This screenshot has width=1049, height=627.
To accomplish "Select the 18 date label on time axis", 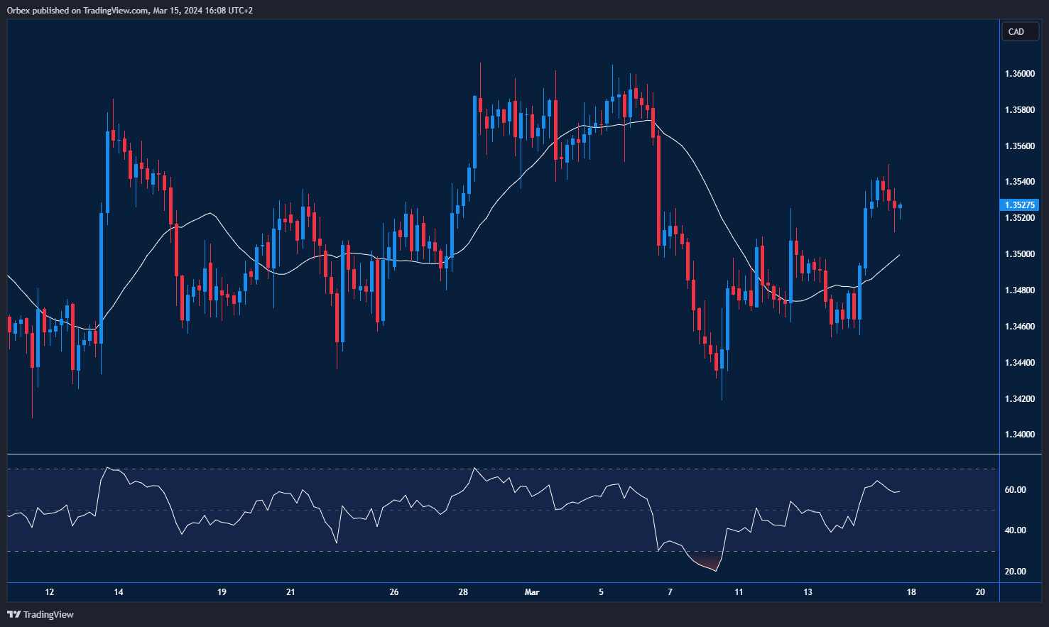I will [x=911, y=592].
